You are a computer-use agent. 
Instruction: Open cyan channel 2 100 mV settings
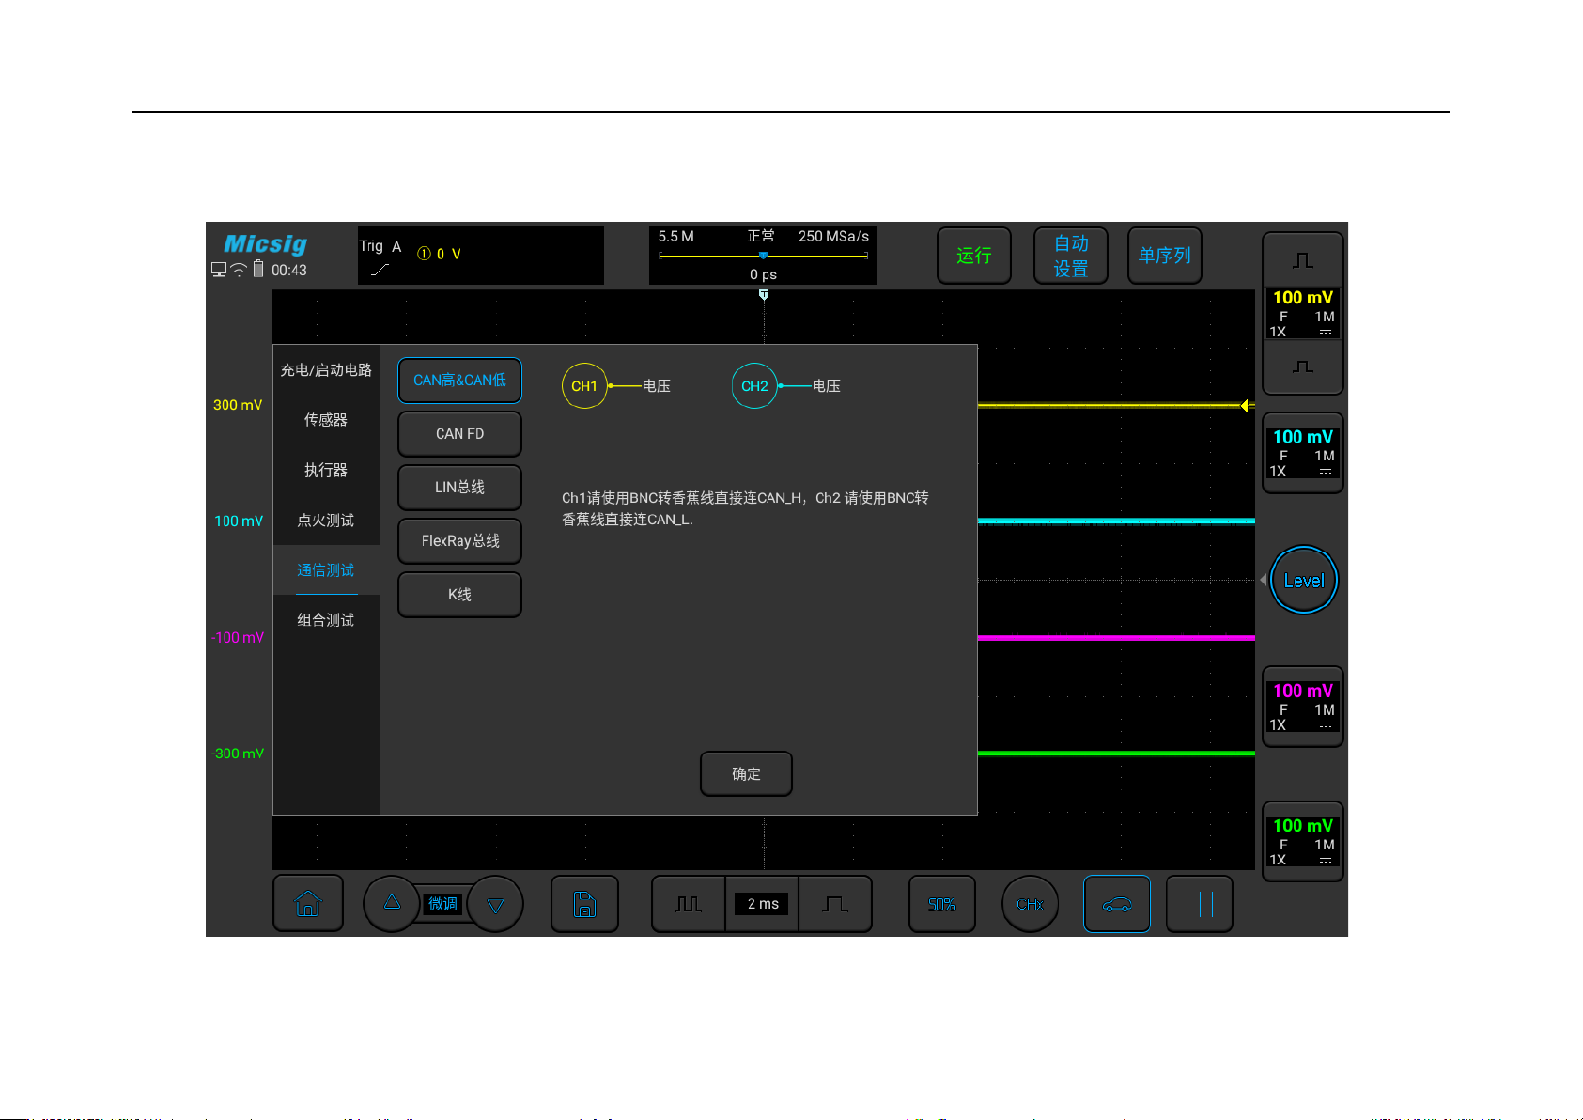coord(1303,453)
